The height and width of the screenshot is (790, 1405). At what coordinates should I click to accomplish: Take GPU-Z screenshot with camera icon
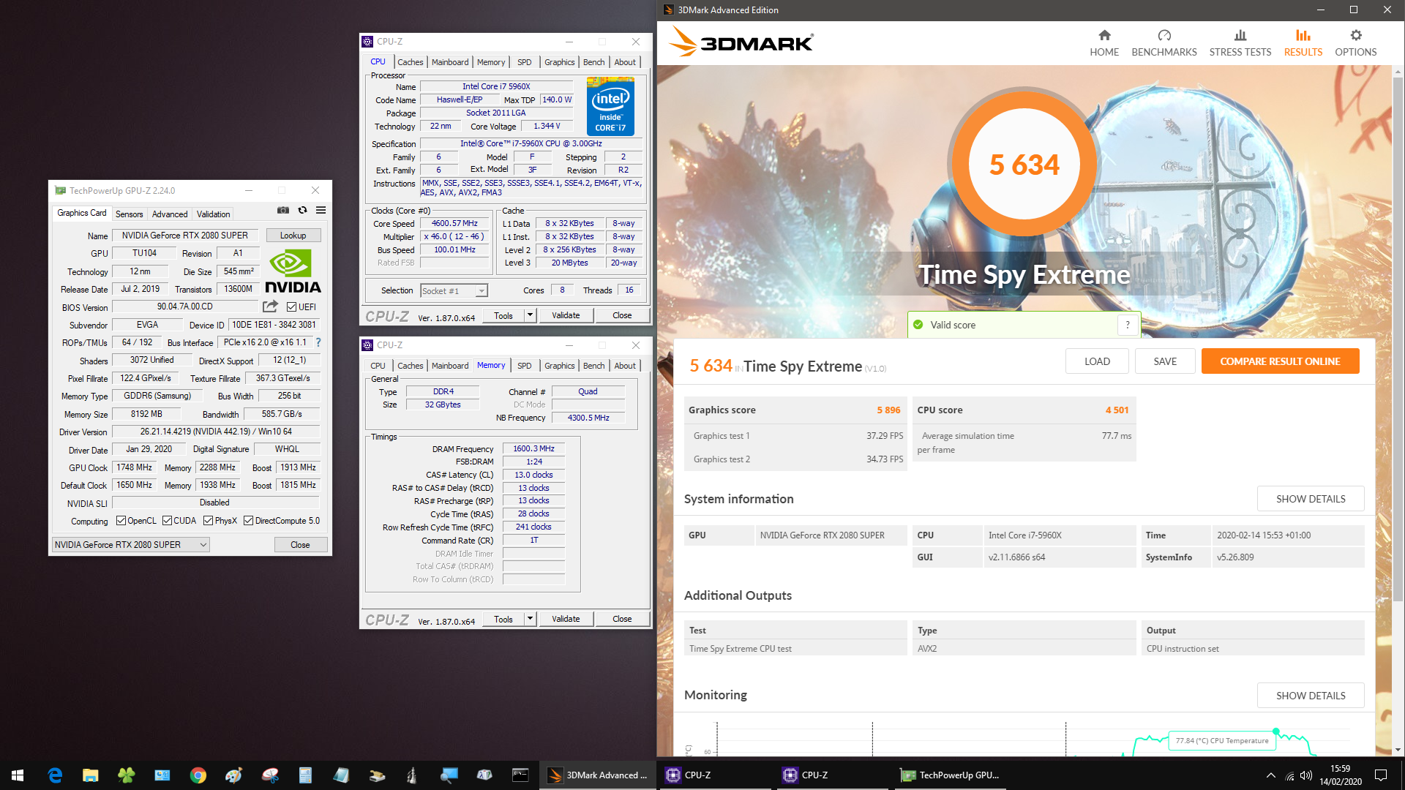(x=283, y=211)
